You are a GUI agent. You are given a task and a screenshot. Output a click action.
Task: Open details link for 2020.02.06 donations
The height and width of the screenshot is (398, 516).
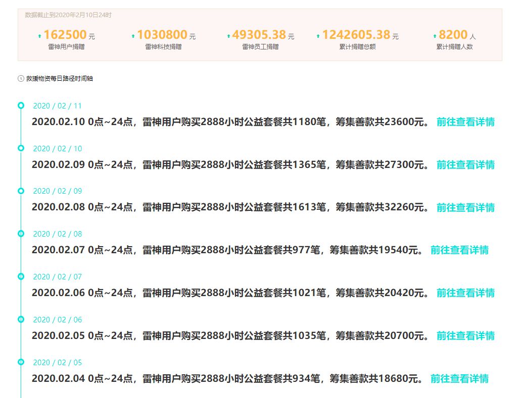tap(465, 293)
